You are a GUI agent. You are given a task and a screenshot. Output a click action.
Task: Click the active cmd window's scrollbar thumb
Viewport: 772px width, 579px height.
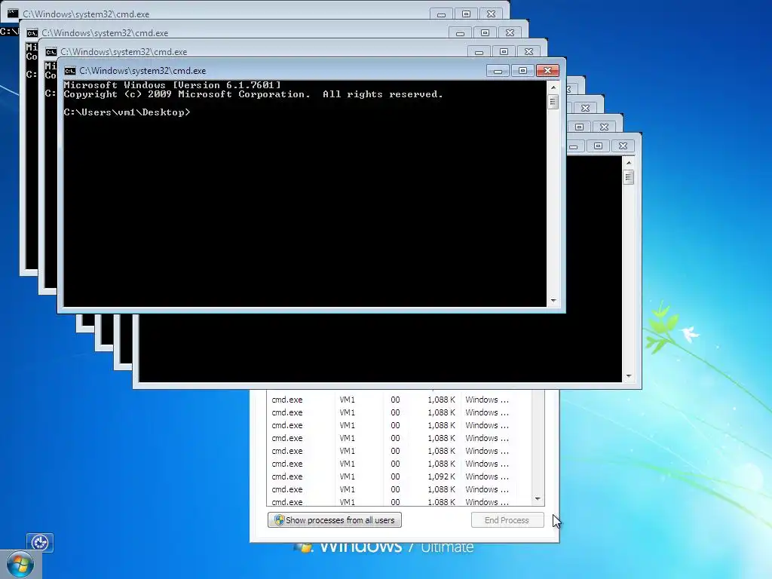point(553,102)
